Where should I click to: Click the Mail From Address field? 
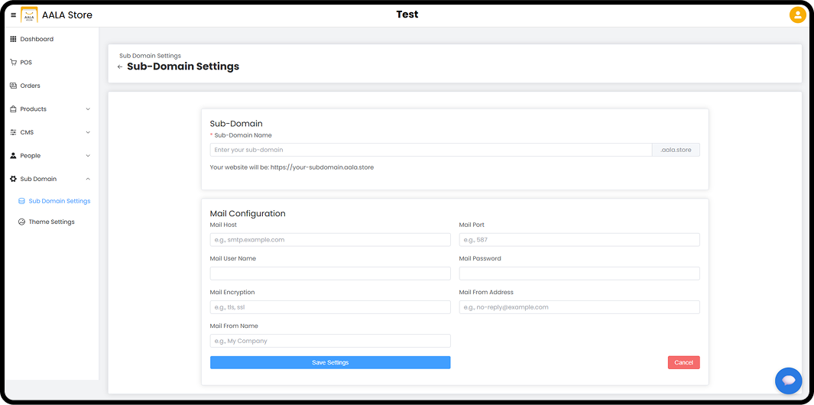click(x=579, y=307)
